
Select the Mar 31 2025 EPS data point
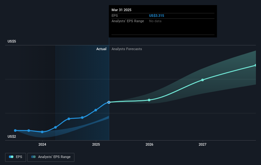tap(109, 102)
